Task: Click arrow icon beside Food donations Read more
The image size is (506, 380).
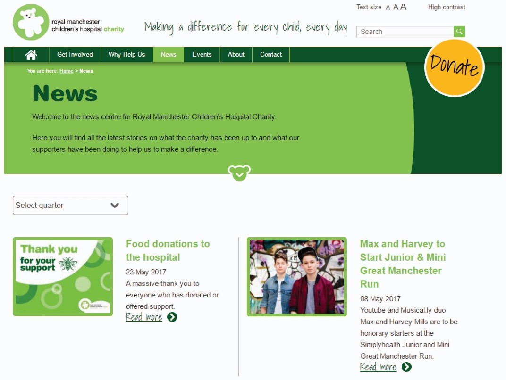Action: click(x=172, y=317)
